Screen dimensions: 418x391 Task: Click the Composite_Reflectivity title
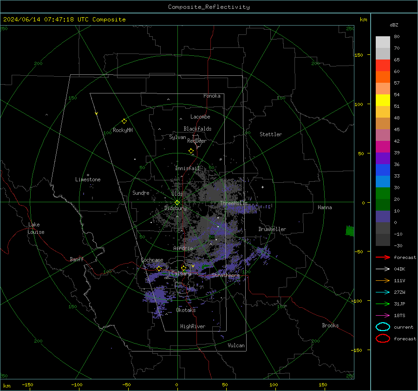pos(209,7)
